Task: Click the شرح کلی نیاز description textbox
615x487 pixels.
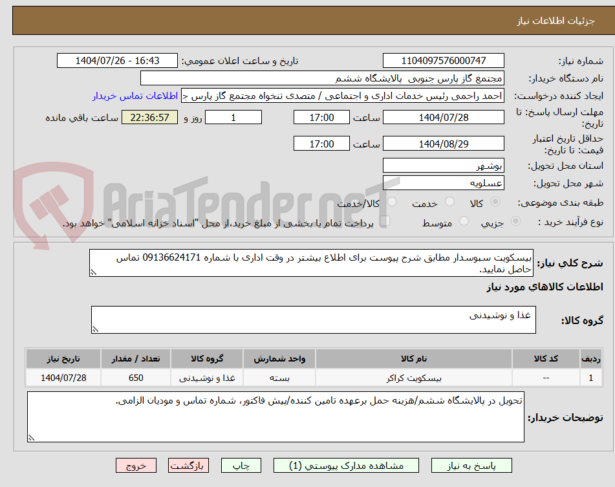Action: click(x=311, y=263)
